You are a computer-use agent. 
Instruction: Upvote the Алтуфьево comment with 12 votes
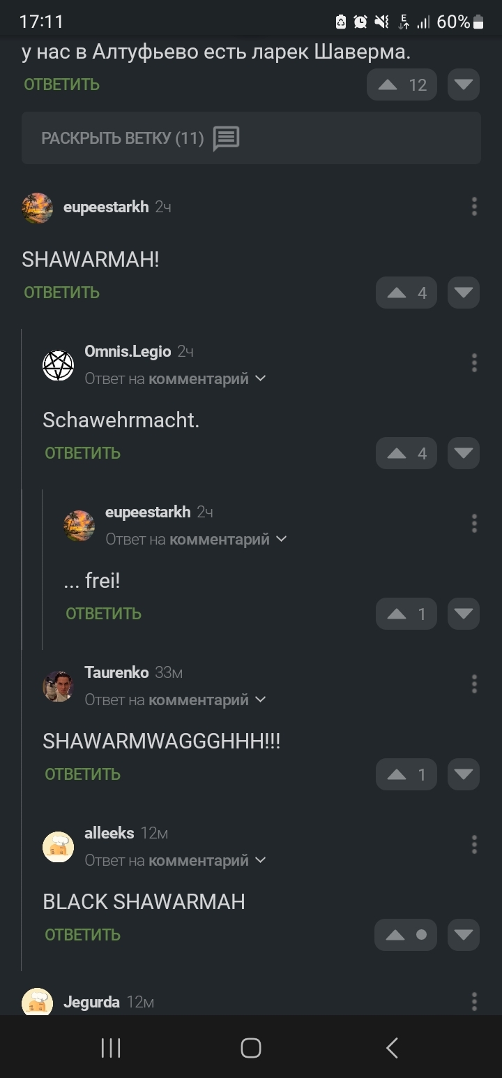click(x=402, y=84)
